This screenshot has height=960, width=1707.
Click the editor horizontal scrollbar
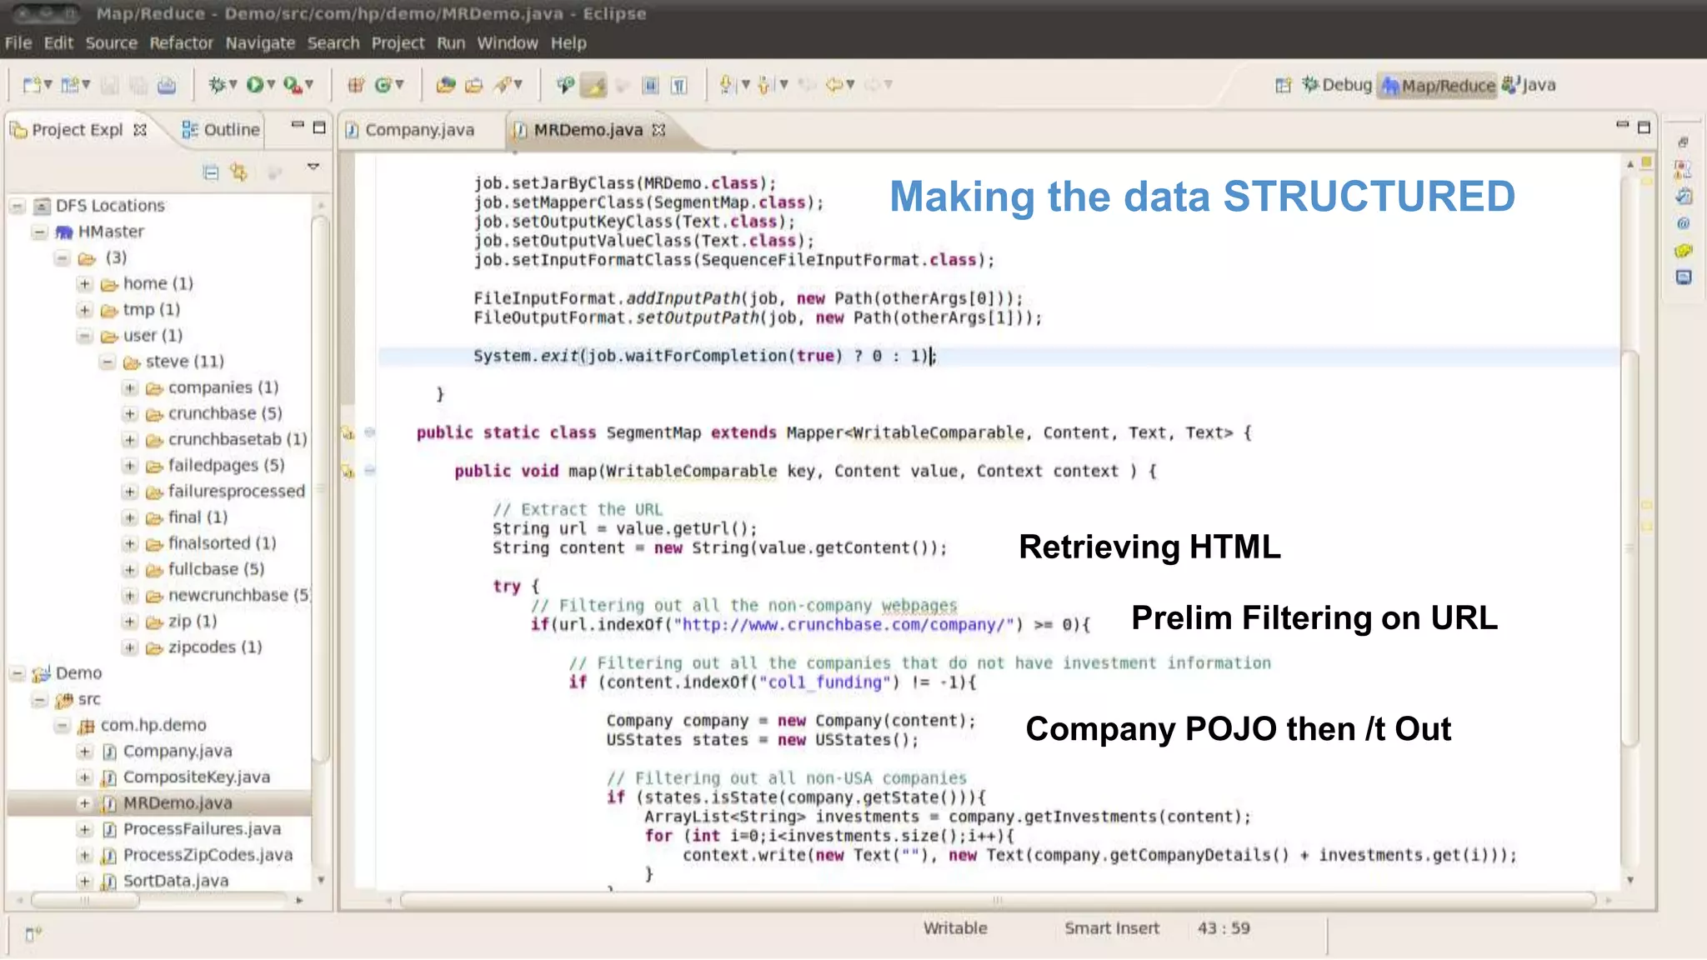pyautogui.click(x=996, y=900)
